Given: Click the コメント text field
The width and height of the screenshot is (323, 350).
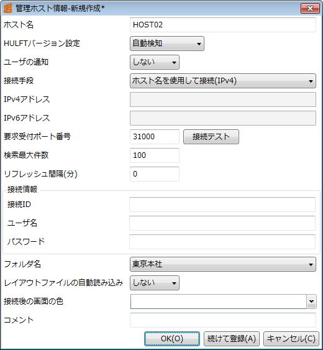Looking at the screenshot, I should (223, 320).
